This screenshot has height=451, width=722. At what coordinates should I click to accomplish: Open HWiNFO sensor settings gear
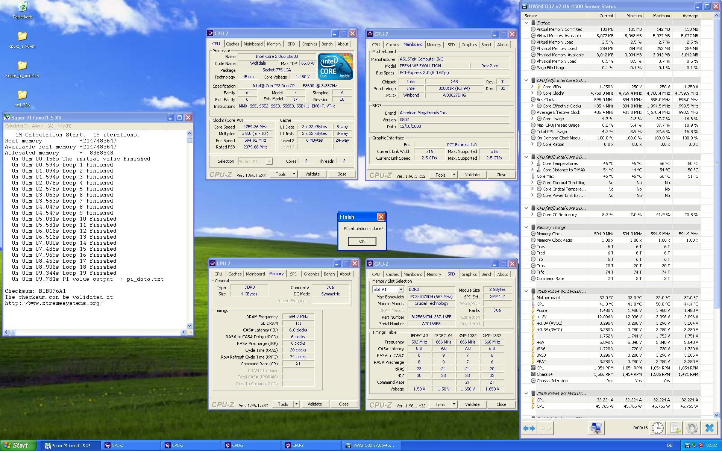click(x=692, y=428)
